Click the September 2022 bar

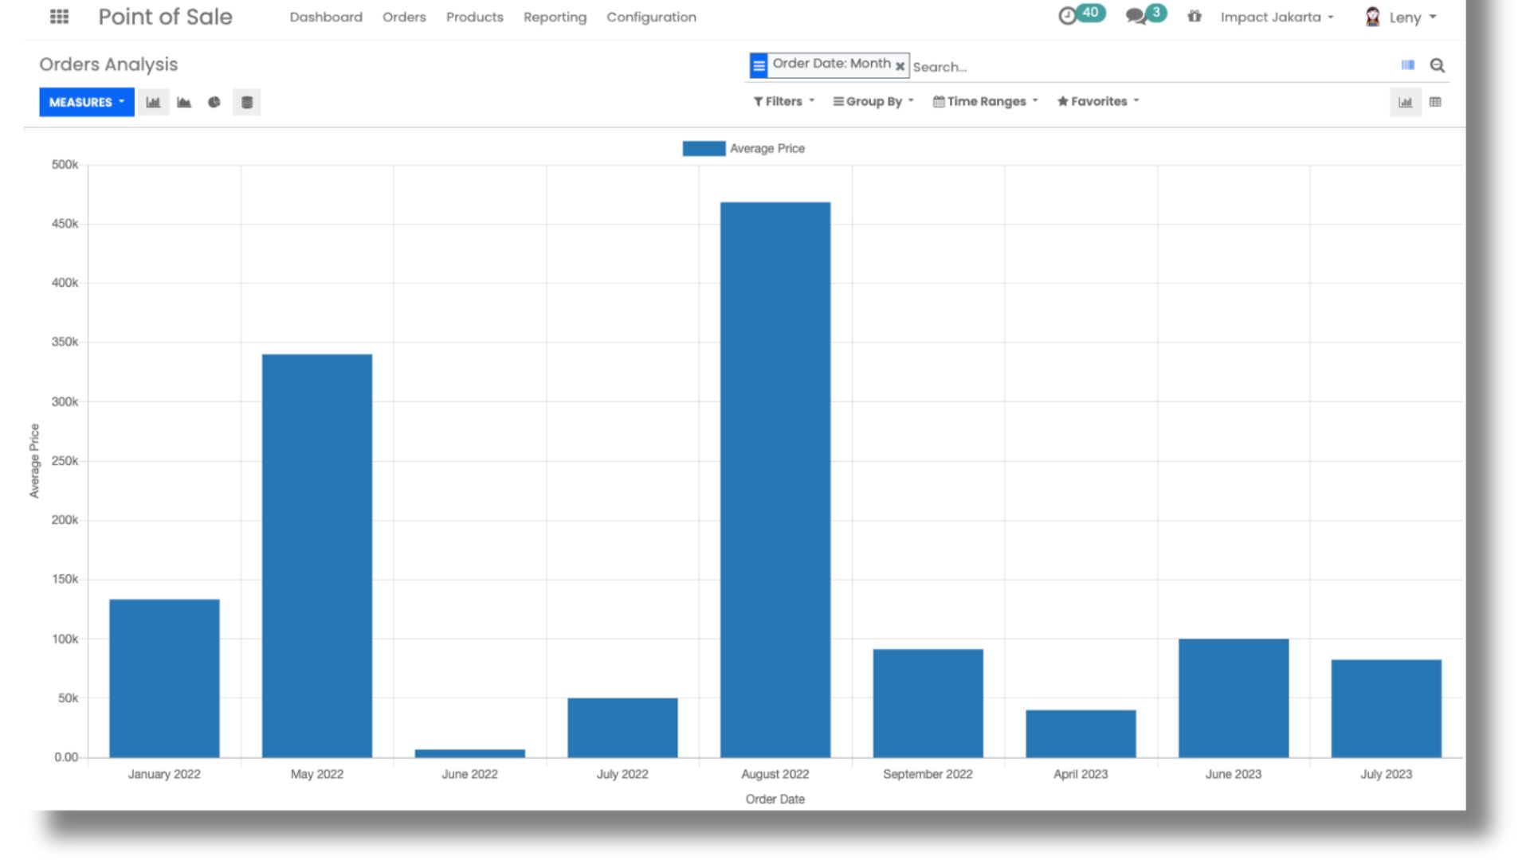928,703
